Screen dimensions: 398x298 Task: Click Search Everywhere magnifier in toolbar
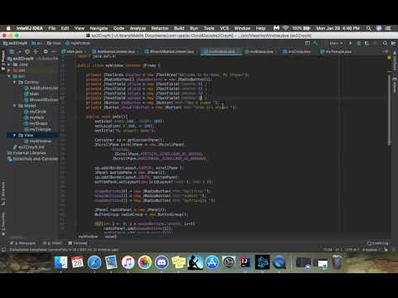(x=385, y=43)
